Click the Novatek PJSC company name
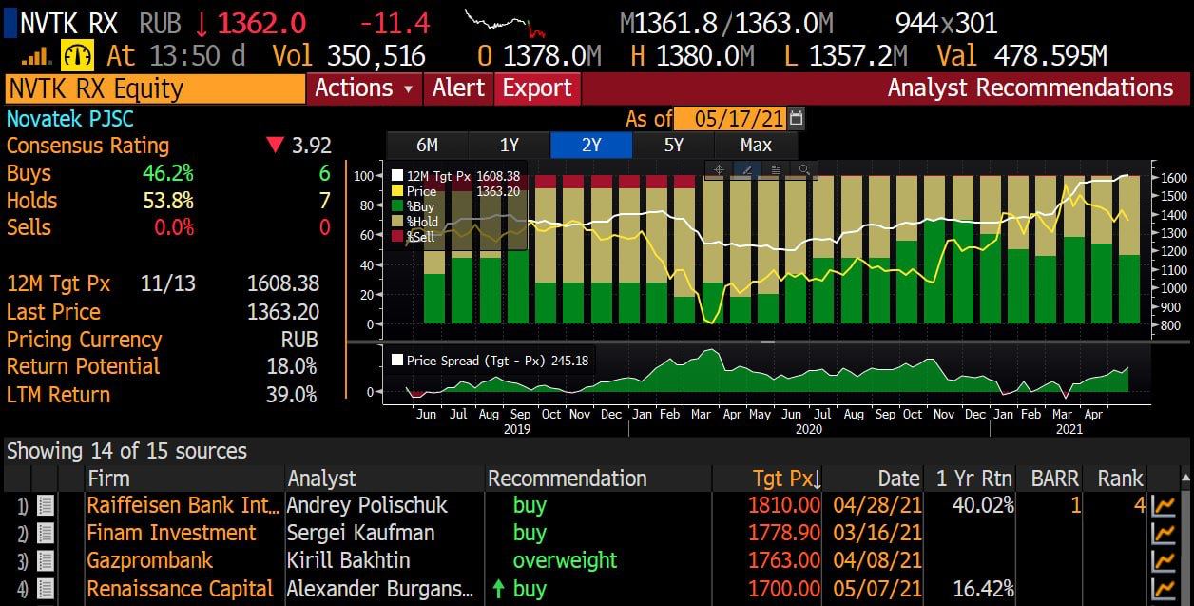This screenshot has width=1194, height=606. [x=70, y=119]
